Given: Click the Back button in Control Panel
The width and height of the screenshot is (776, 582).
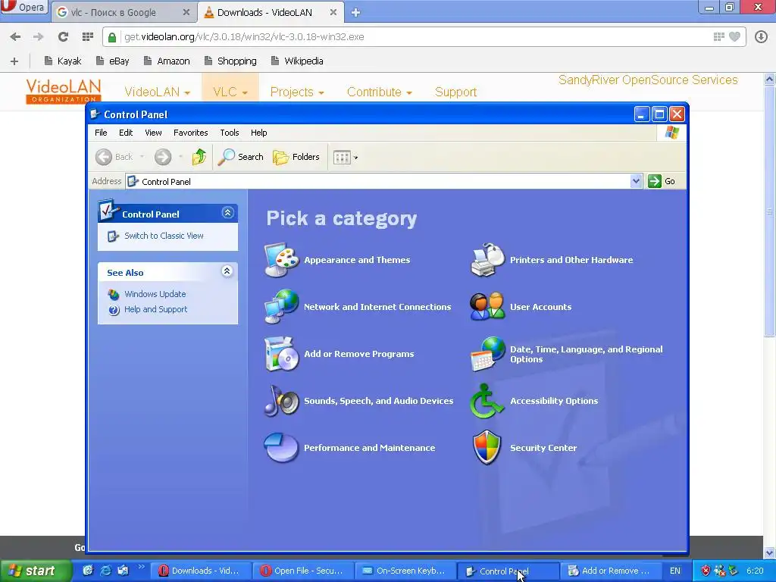Looking at the screenshot, I should click(114, 157).
